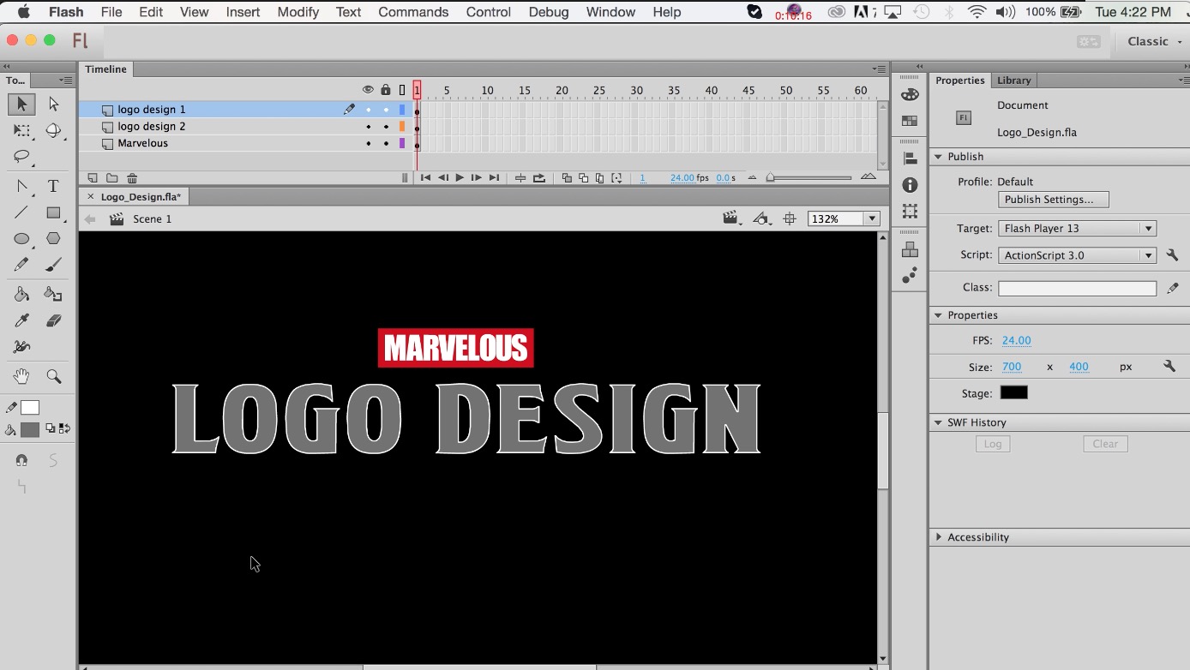
Task: Select the Brush tool
Action: pos(52,265)
